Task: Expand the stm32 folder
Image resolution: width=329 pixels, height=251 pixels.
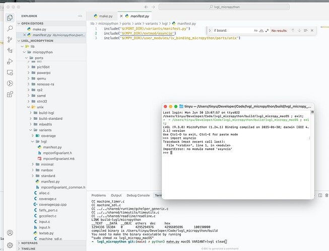Action: [x=51, y=101]
